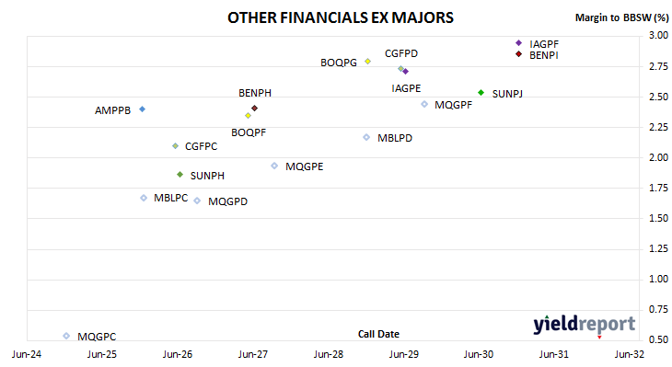This screenshot has height=367, width=672.
Task: Click the BENPH brown diamond marker
Action: [x=255, y=108]
